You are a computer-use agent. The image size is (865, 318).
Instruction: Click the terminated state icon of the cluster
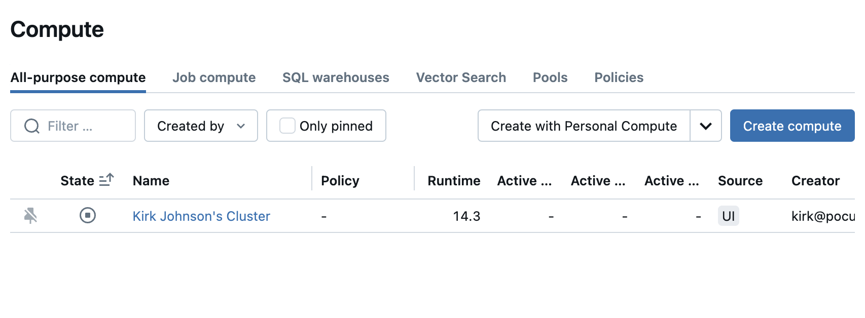click(x=88, y=216)
